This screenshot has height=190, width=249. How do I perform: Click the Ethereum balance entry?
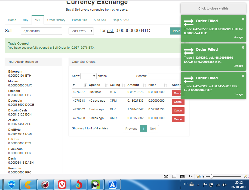[20, 74]
